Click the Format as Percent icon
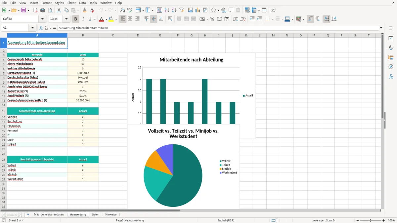This screenshot has width=397, height=223. click(x=212, y=19)
